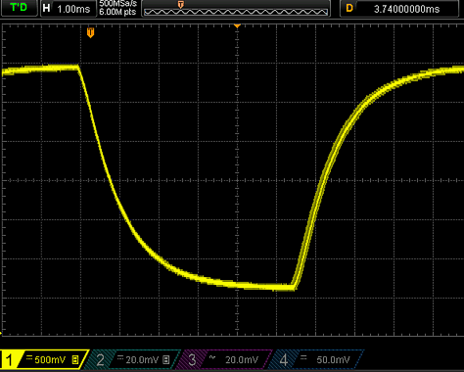Click the channel 1 ground level marker at left edge

[x=1, y=334]
